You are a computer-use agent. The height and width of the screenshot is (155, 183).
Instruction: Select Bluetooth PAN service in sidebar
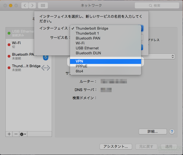point(29,56)
